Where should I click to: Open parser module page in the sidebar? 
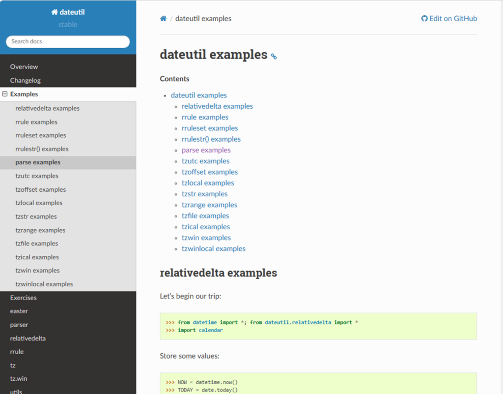pyautogui.click(x=19, y=325)
